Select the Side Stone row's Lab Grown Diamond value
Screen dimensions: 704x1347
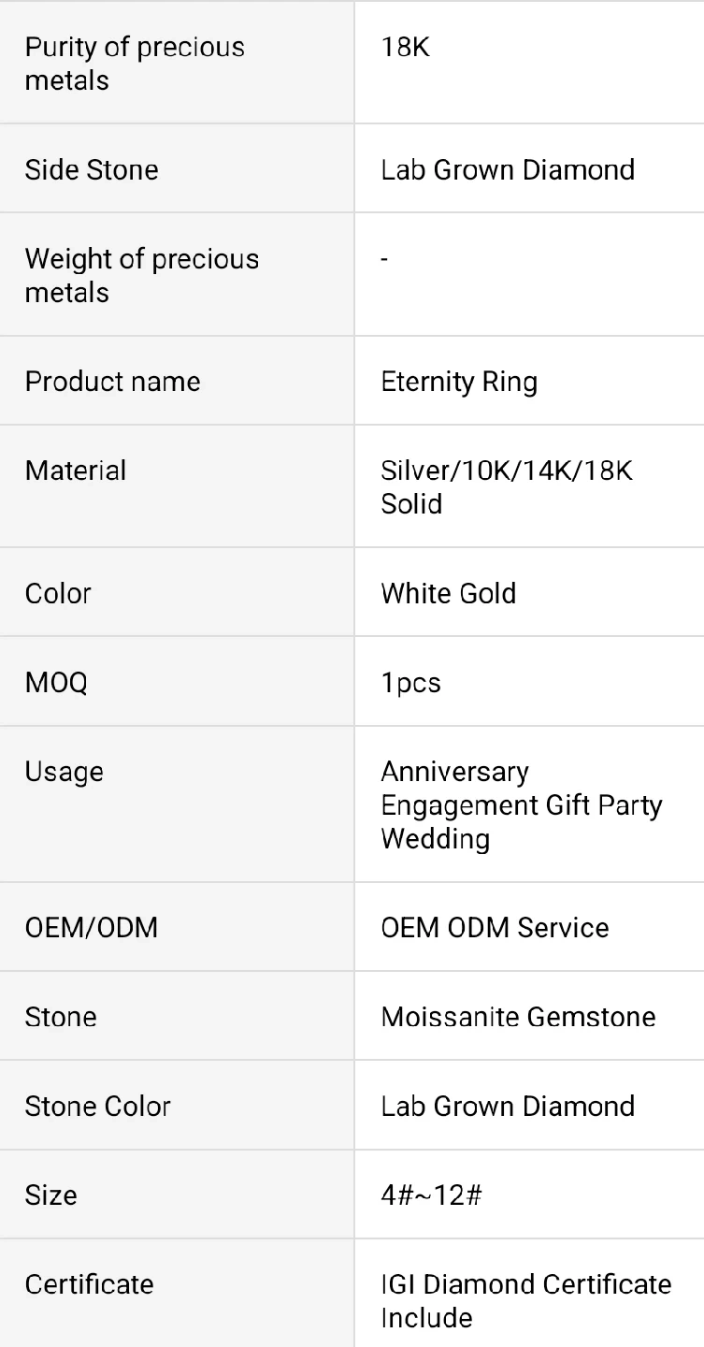508,170
